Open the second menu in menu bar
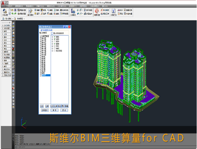Image resolution: width=197 pixels, height=149 pixels. pyautogui.click(x=19, y=6)
